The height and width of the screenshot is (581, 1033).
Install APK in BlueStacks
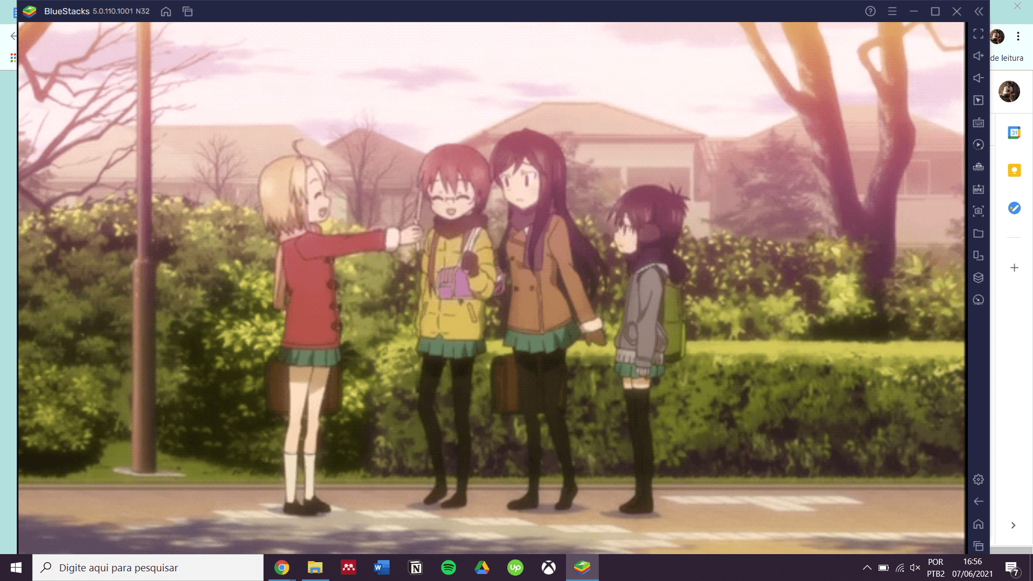pos(979,189)
